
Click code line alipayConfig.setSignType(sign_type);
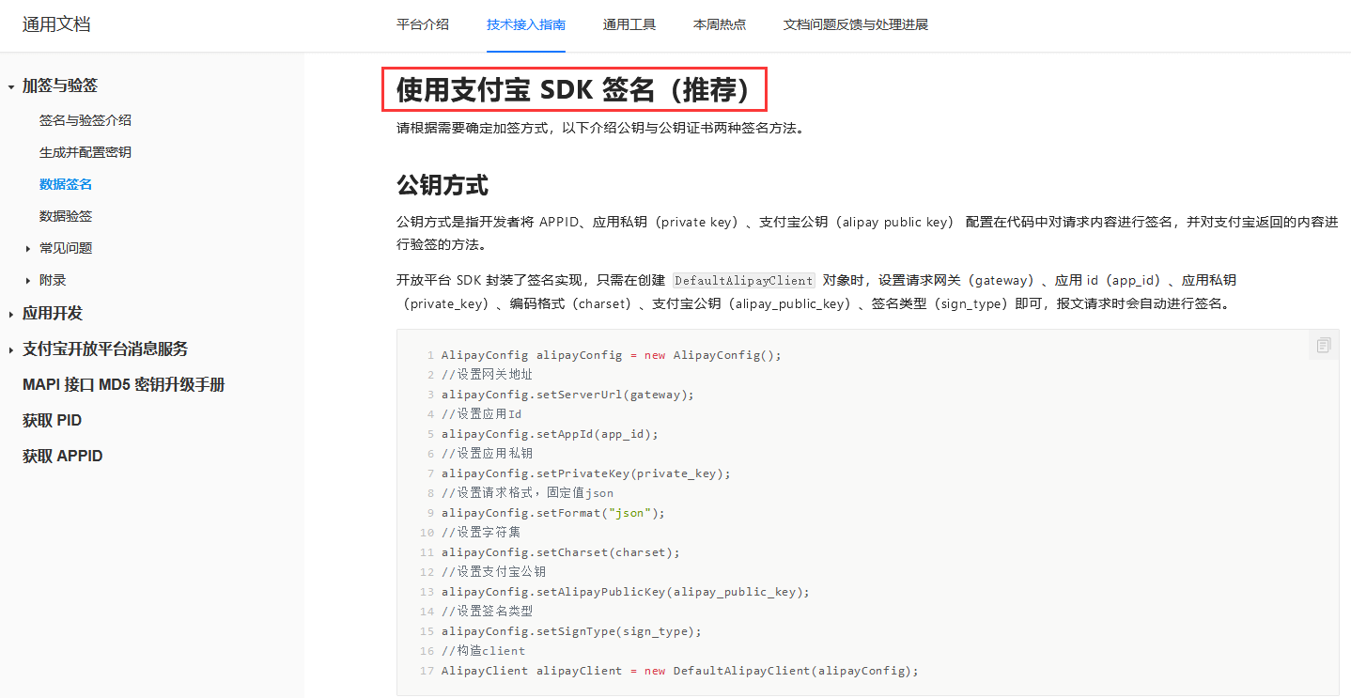(x=571, y=631)
